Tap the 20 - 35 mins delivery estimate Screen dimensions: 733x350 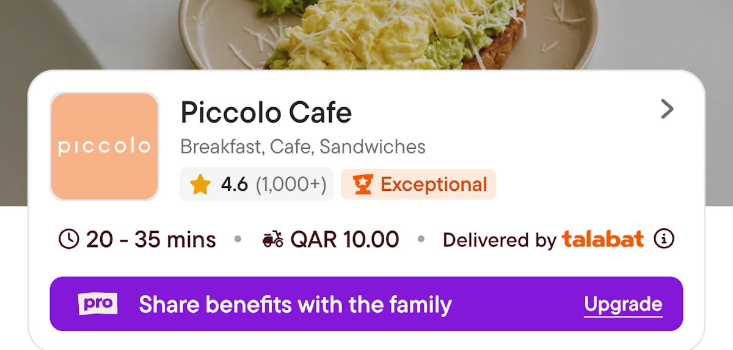pyautogui.click(x=151, y=240)
